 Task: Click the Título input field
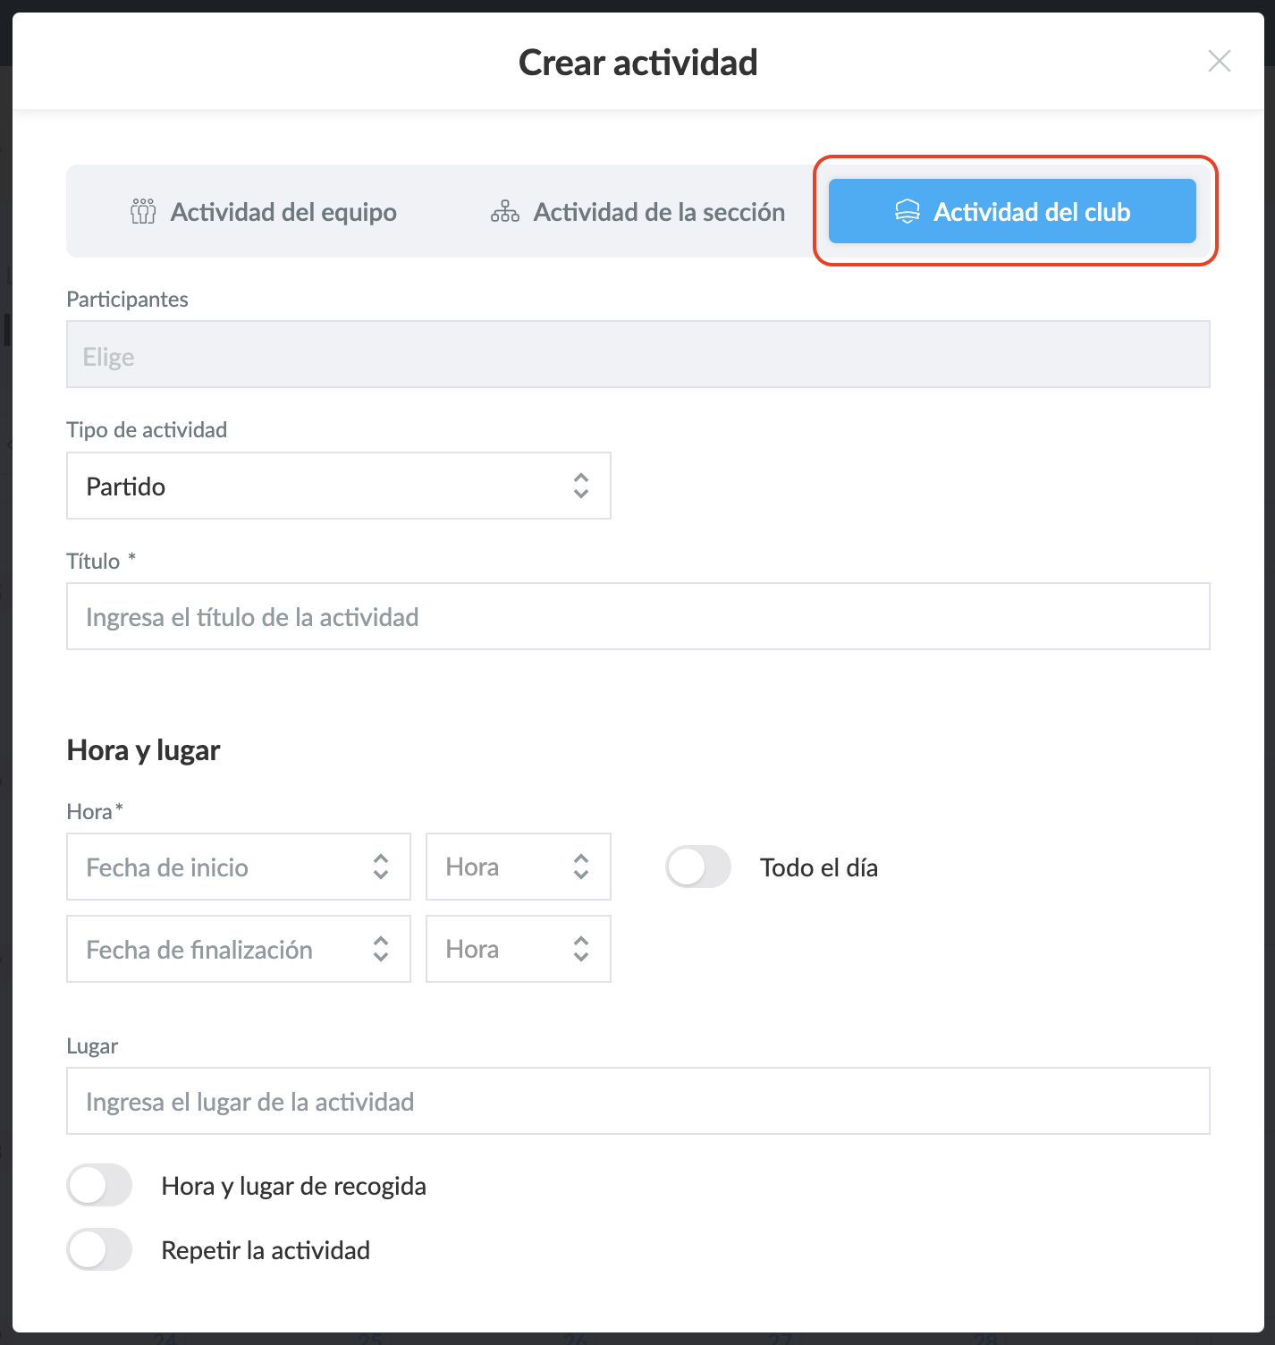click(637, 617)
